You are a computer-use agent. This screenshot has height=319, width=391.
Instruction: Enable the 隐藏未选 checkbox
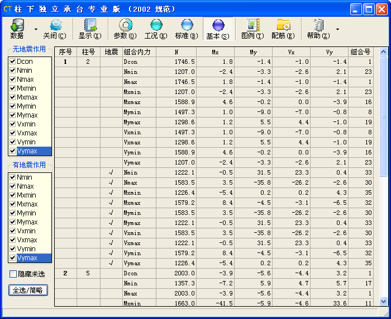13,274
